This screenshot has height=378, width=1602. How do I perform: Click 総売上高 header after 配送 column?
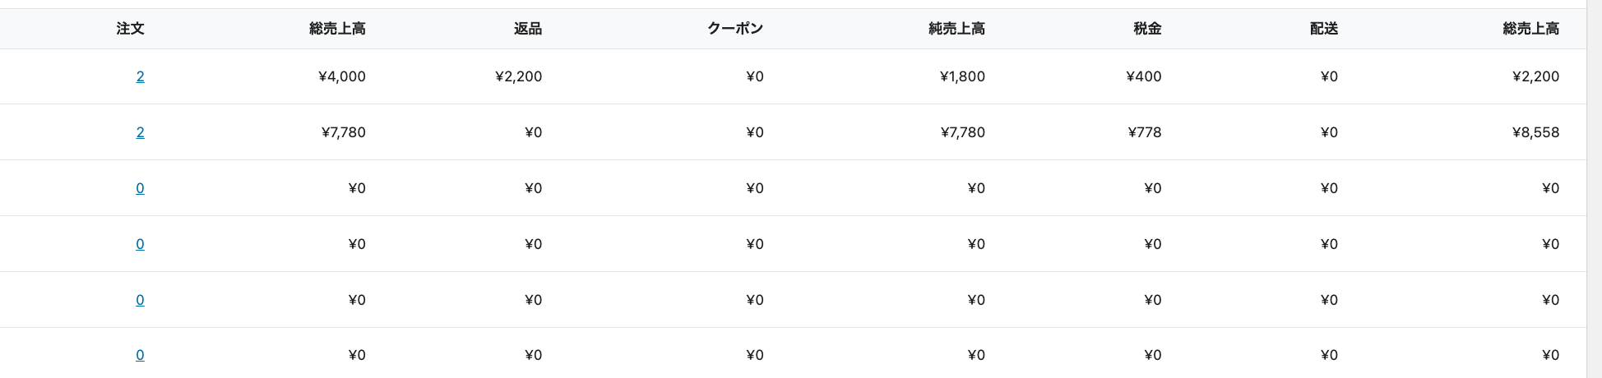(x=1530, y=29)
